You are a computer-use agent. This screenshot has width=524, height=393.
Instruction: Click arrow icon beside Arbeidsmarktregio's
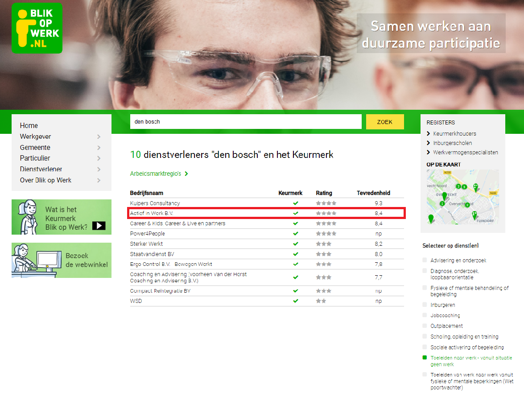coord(186,174)
